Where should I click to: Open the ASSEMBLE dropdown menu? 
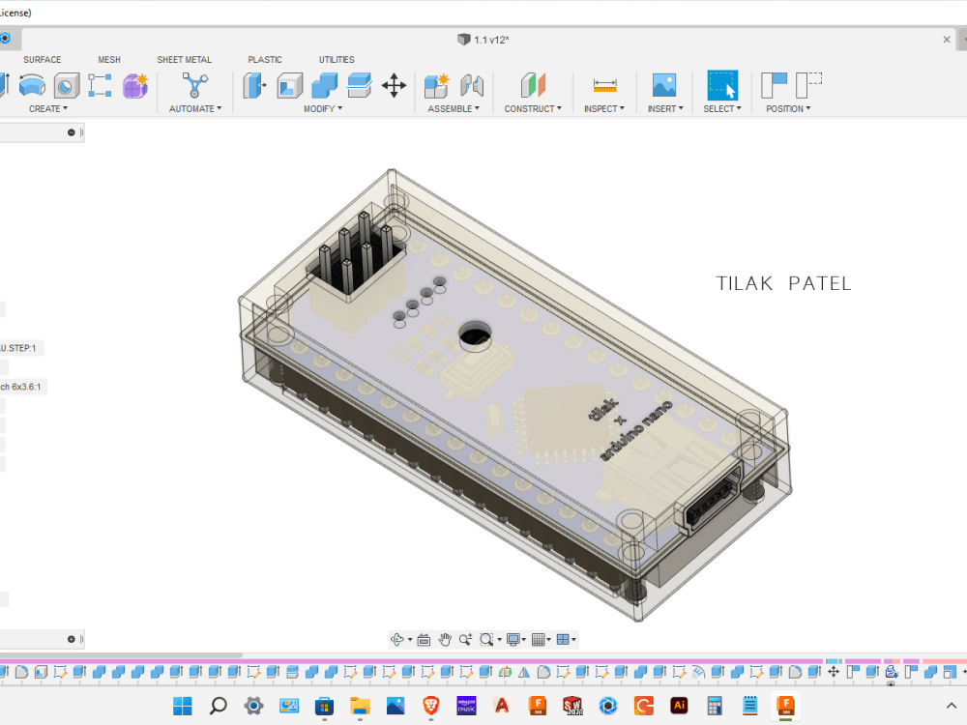(x=454, y=108)
